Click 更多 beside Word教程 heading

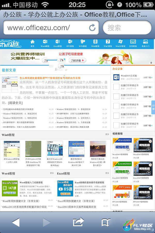tap(52, 173)
